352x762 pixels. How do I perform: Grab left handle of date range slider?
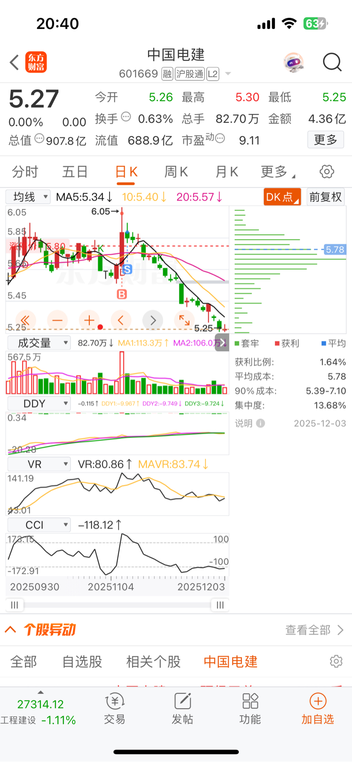(x=15, y=605)
